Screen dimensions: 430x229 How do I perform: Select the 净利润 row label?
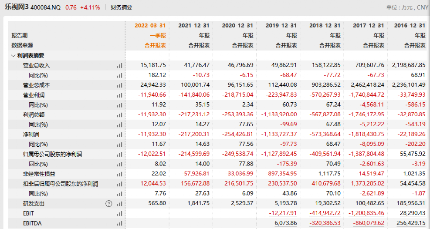coord(31,135)
